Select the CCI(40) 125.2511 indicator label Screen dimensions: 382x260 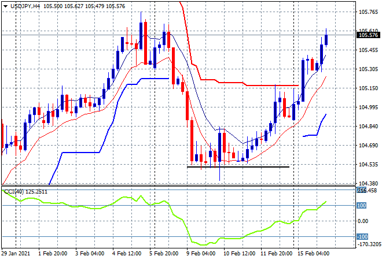26,192
